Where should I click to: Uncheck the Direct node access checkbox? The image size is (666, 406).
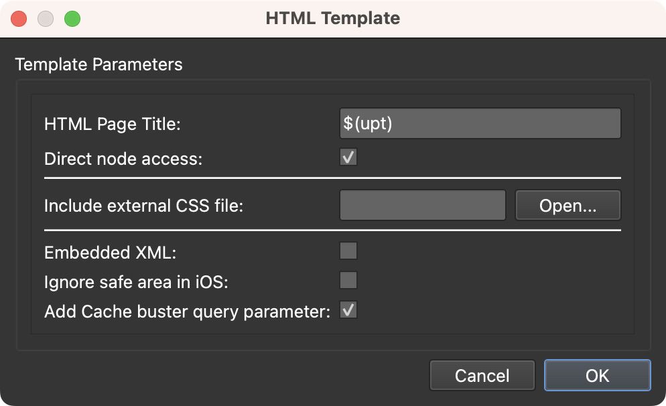pos(347,157)
